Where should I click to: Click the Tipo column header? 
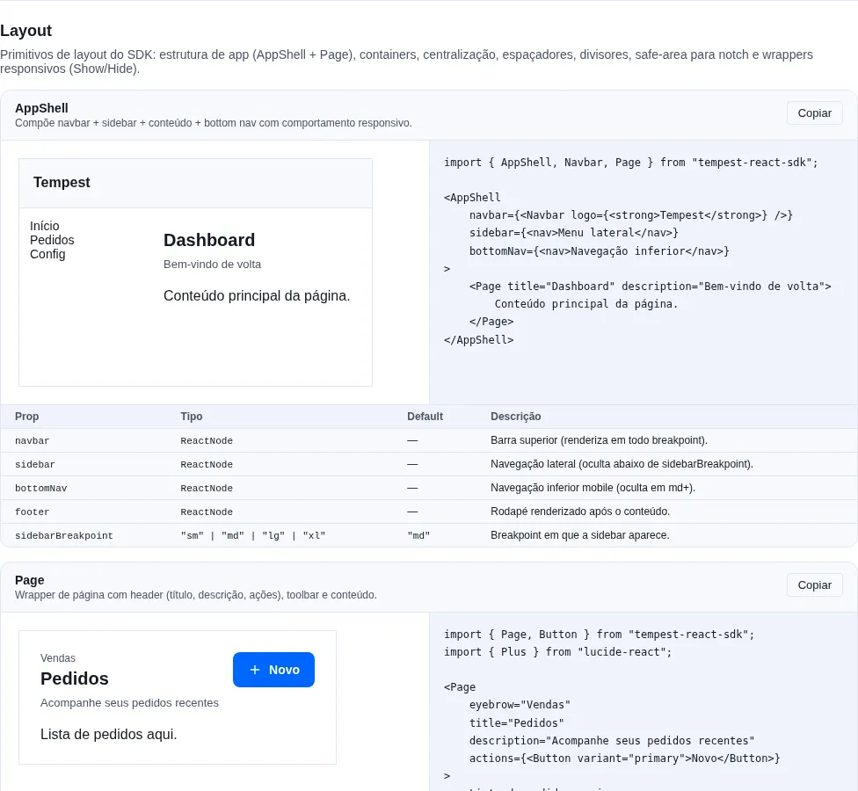(192, 417)
